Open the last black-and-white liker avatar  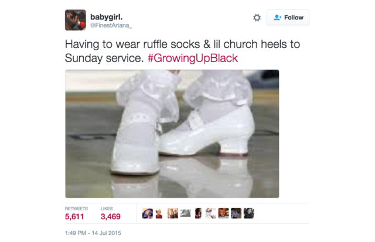(248, 213)
